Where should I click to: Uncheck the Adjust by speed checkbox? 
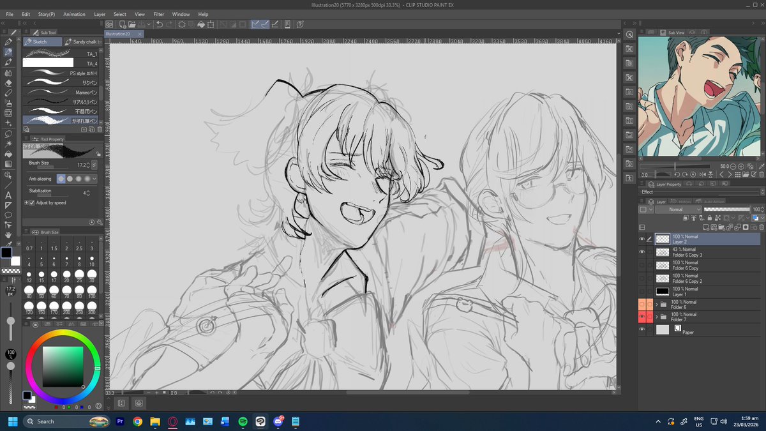click(x=32, y=202)
